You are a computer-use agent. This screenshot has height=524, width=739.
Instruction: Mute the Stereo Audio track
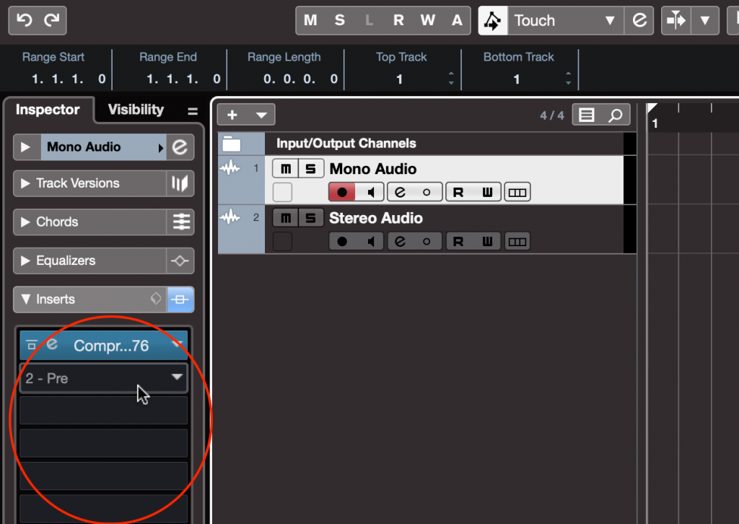point(284,217)
